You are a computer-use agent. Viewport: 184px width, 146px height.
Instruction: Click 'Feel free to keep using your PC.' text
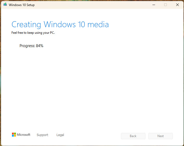33,33
